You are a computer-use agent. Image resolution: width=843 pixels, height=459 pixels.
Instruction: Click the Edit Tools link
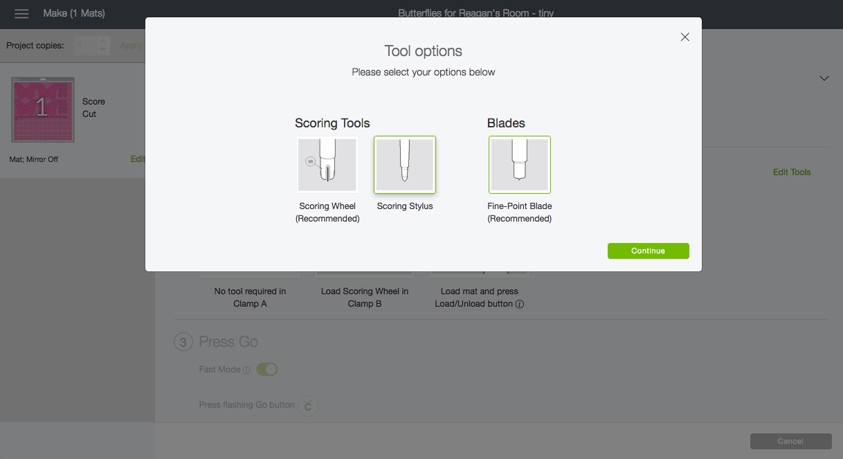(x=792, y=172)
